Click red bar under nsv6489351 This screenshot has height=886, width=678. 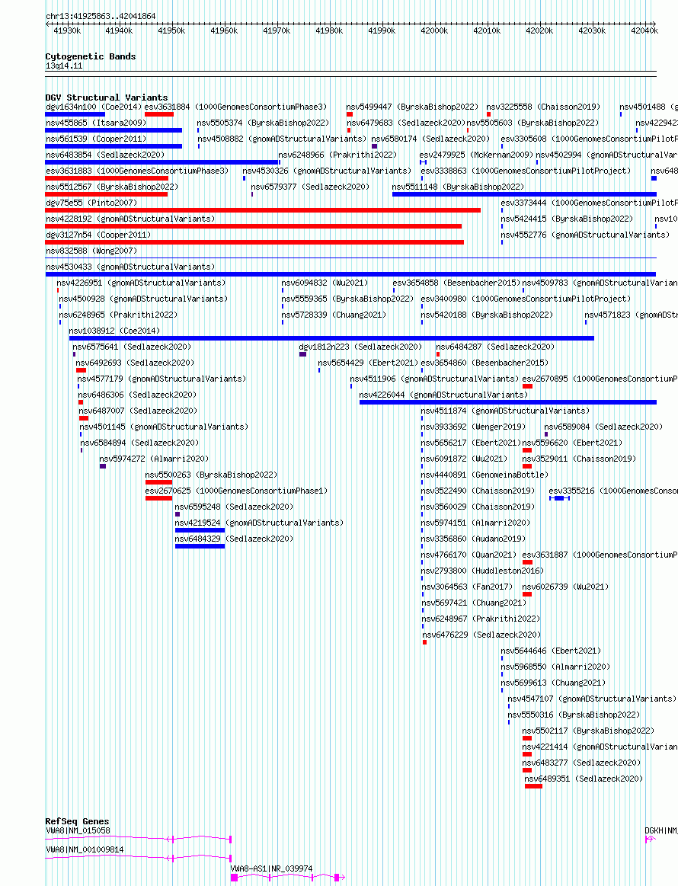click(533, 786)
